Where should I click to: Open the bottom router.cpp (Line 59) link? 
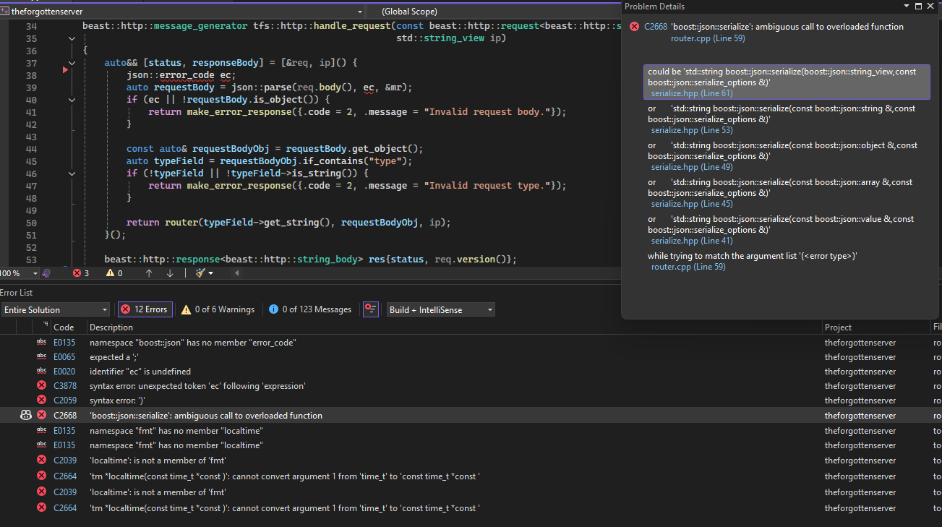(688, 267)
